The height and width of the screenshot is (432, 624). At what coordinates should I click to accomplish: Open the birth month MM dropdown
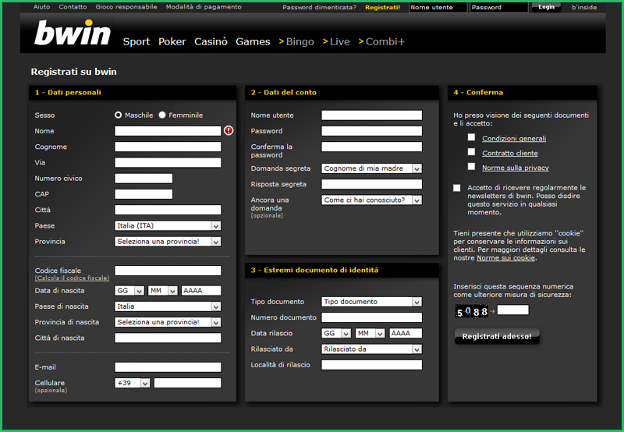[163, 291]
